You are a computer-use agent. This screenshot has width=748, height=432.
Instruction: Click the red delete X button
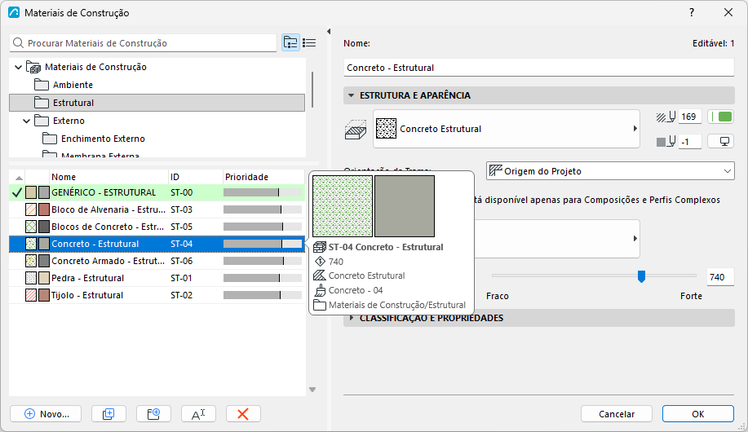point(243,414)
